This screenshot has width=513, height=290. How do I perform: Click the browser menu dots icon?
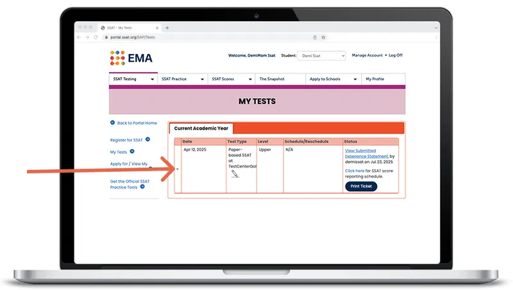[436, 37]
